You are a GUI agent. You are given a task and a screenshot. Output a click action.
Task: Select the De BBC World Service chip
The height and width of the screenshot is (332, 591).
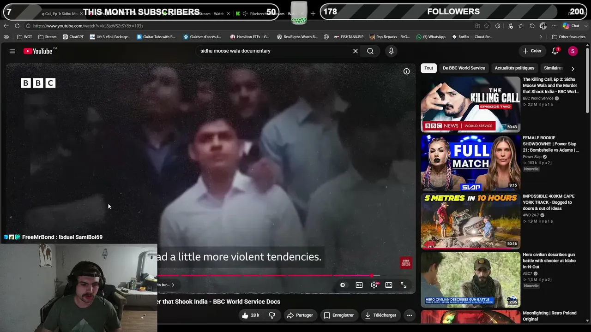464,68
